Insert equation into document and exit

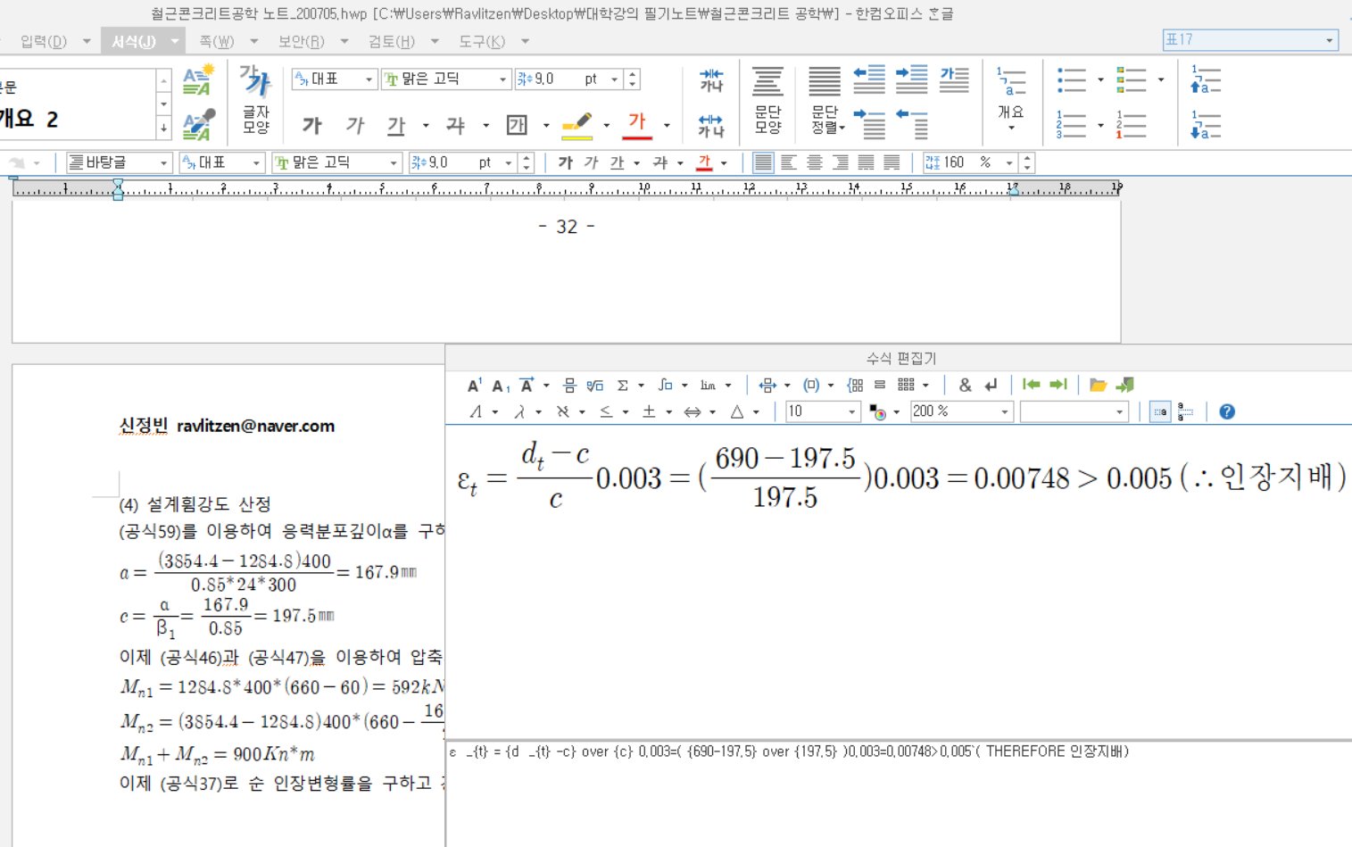1124,385
